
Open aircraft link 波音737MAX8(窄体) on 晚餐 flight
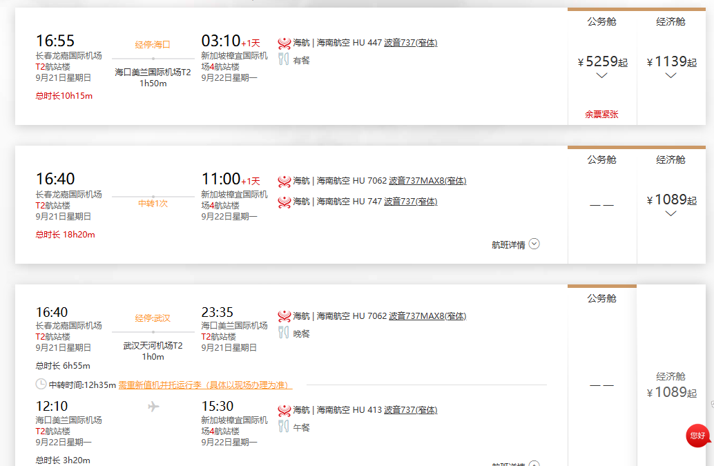(427, 315)
